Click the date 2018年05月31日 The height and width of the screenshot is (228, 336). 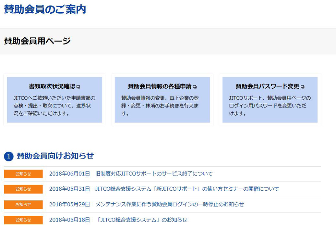70,189
